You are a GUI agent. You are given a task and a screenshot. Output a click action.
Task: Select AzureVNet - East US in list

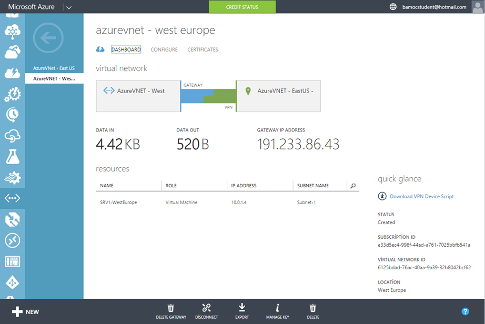pos(54,68)
